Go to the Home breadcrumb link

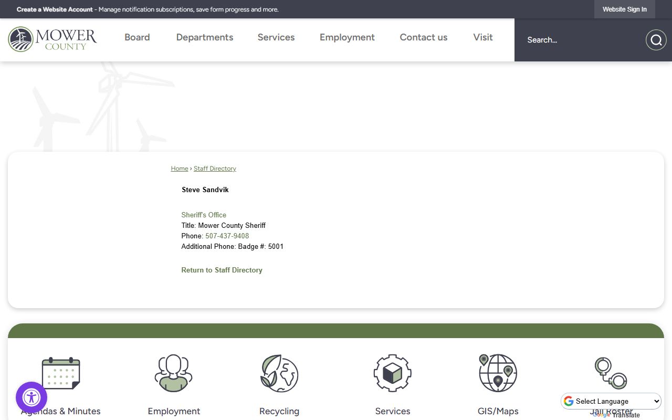point(180,169)
